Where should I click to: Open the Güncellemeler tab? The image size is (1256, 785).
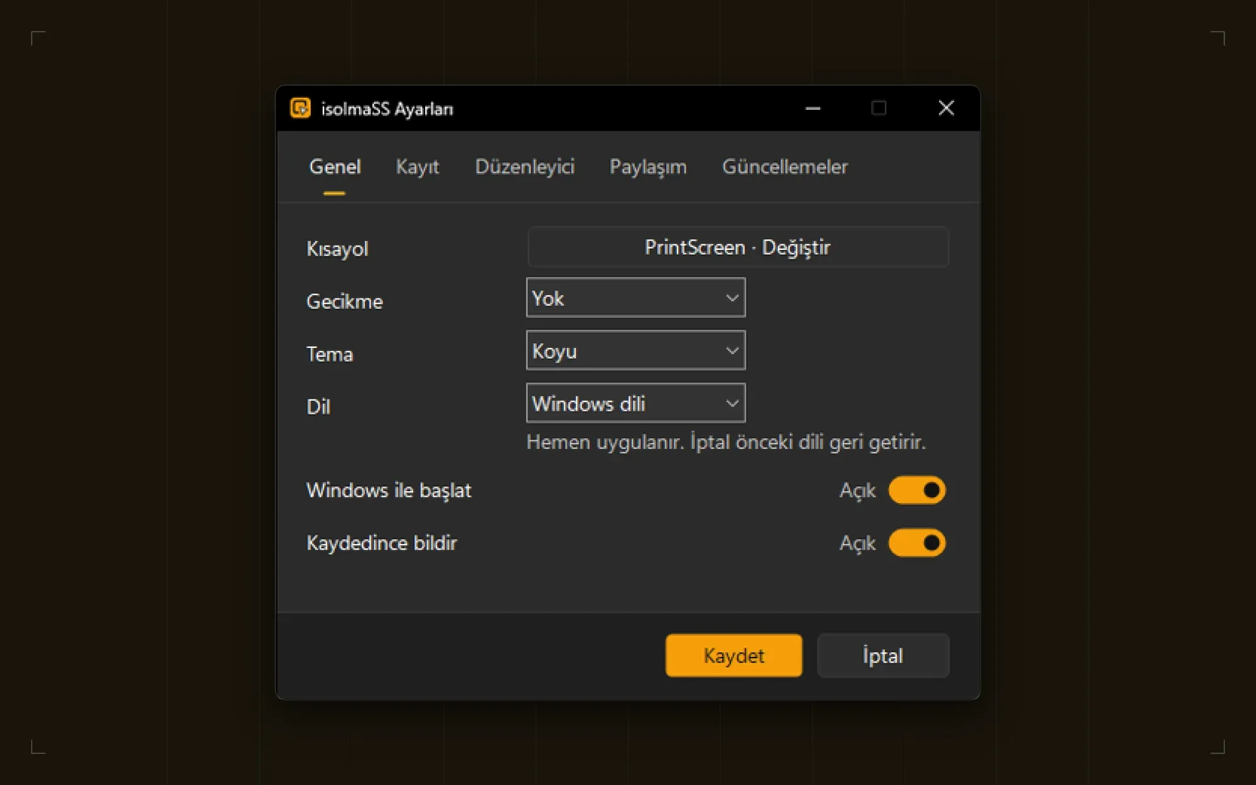(x=785, y=167)
